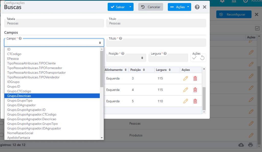
Task: Click the Reconfigurar button
Action: point(234,15)
